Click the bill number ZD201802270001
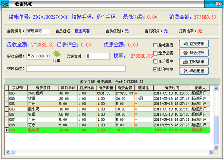224x160 pixels. [x=50, y=17]
